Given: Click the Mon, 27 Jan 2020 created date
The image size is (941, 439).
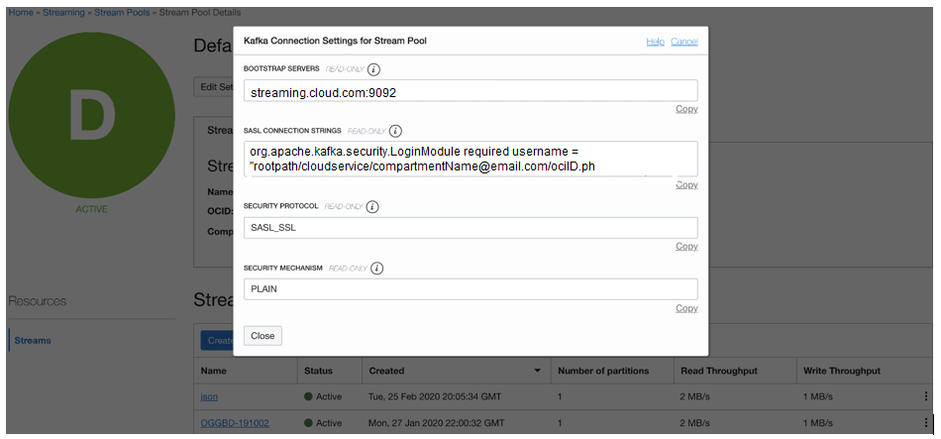Looking at the screenshot, I should pyautogui.click(x=436, y=423).
